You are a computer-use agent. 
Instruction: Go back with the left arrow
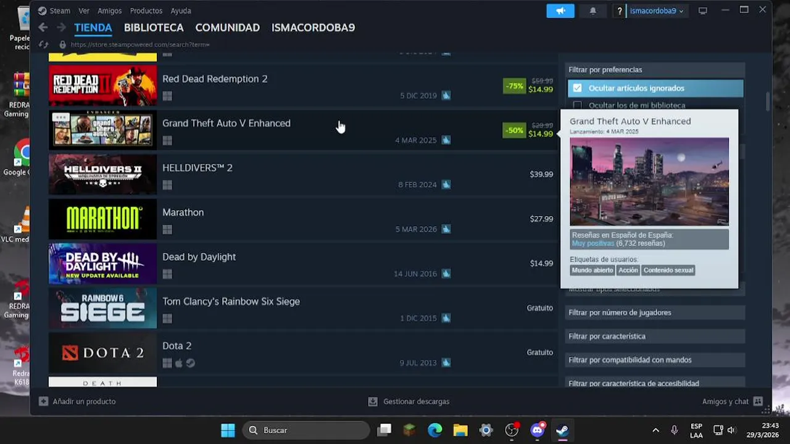click(x=43, y=27)
